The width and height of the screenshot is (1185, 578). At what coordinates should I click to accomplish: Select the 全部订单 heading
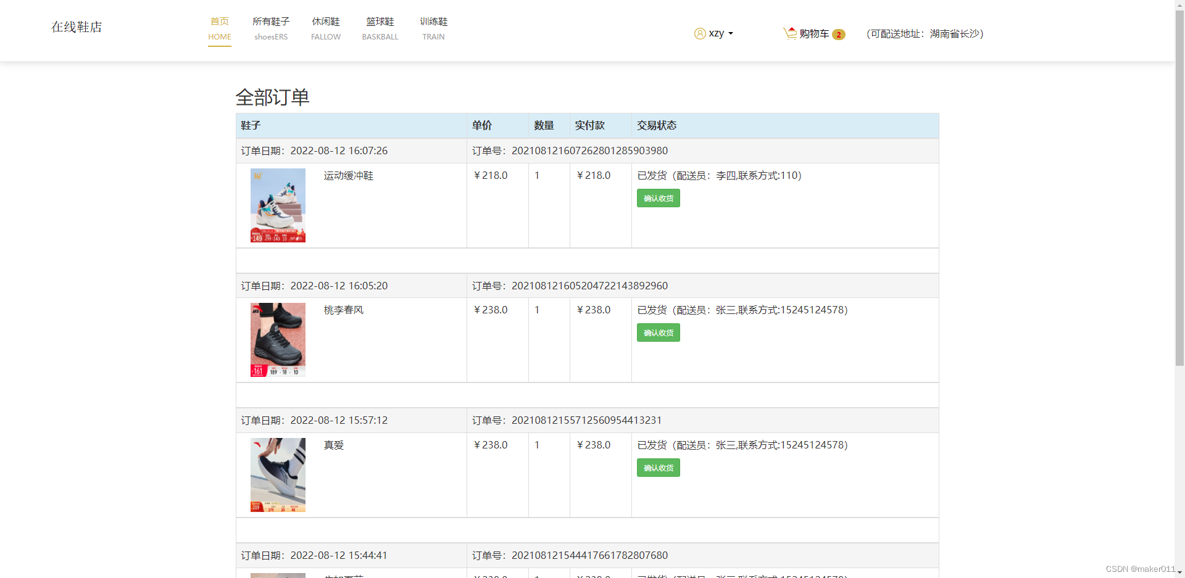pos(272,97)
